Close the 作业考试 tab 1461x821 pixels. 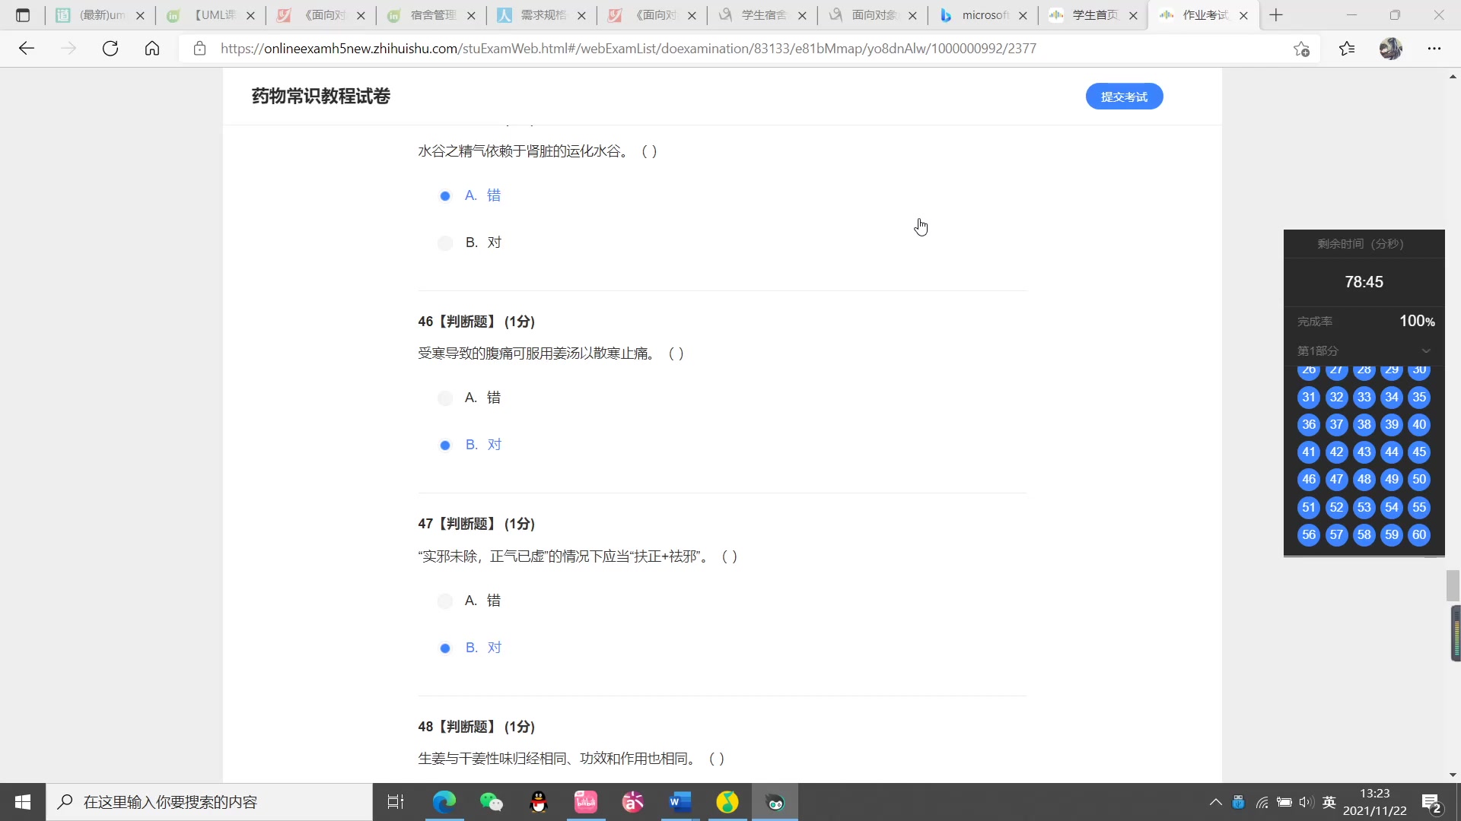[1243, 15]
